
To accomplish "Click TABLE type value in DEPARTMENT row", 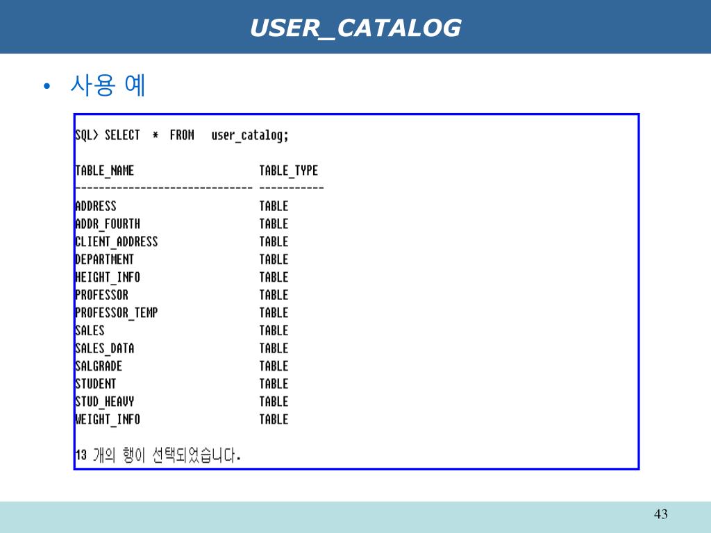I will [274, 260].
